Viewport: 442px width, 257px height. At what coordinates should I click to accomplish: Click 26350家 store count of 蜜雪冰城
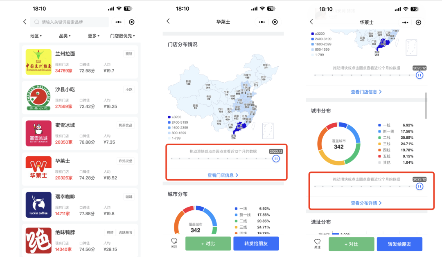[x=64, y=142]
